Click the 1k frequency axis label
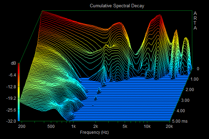Screen dimensions: 209x139 73,126
